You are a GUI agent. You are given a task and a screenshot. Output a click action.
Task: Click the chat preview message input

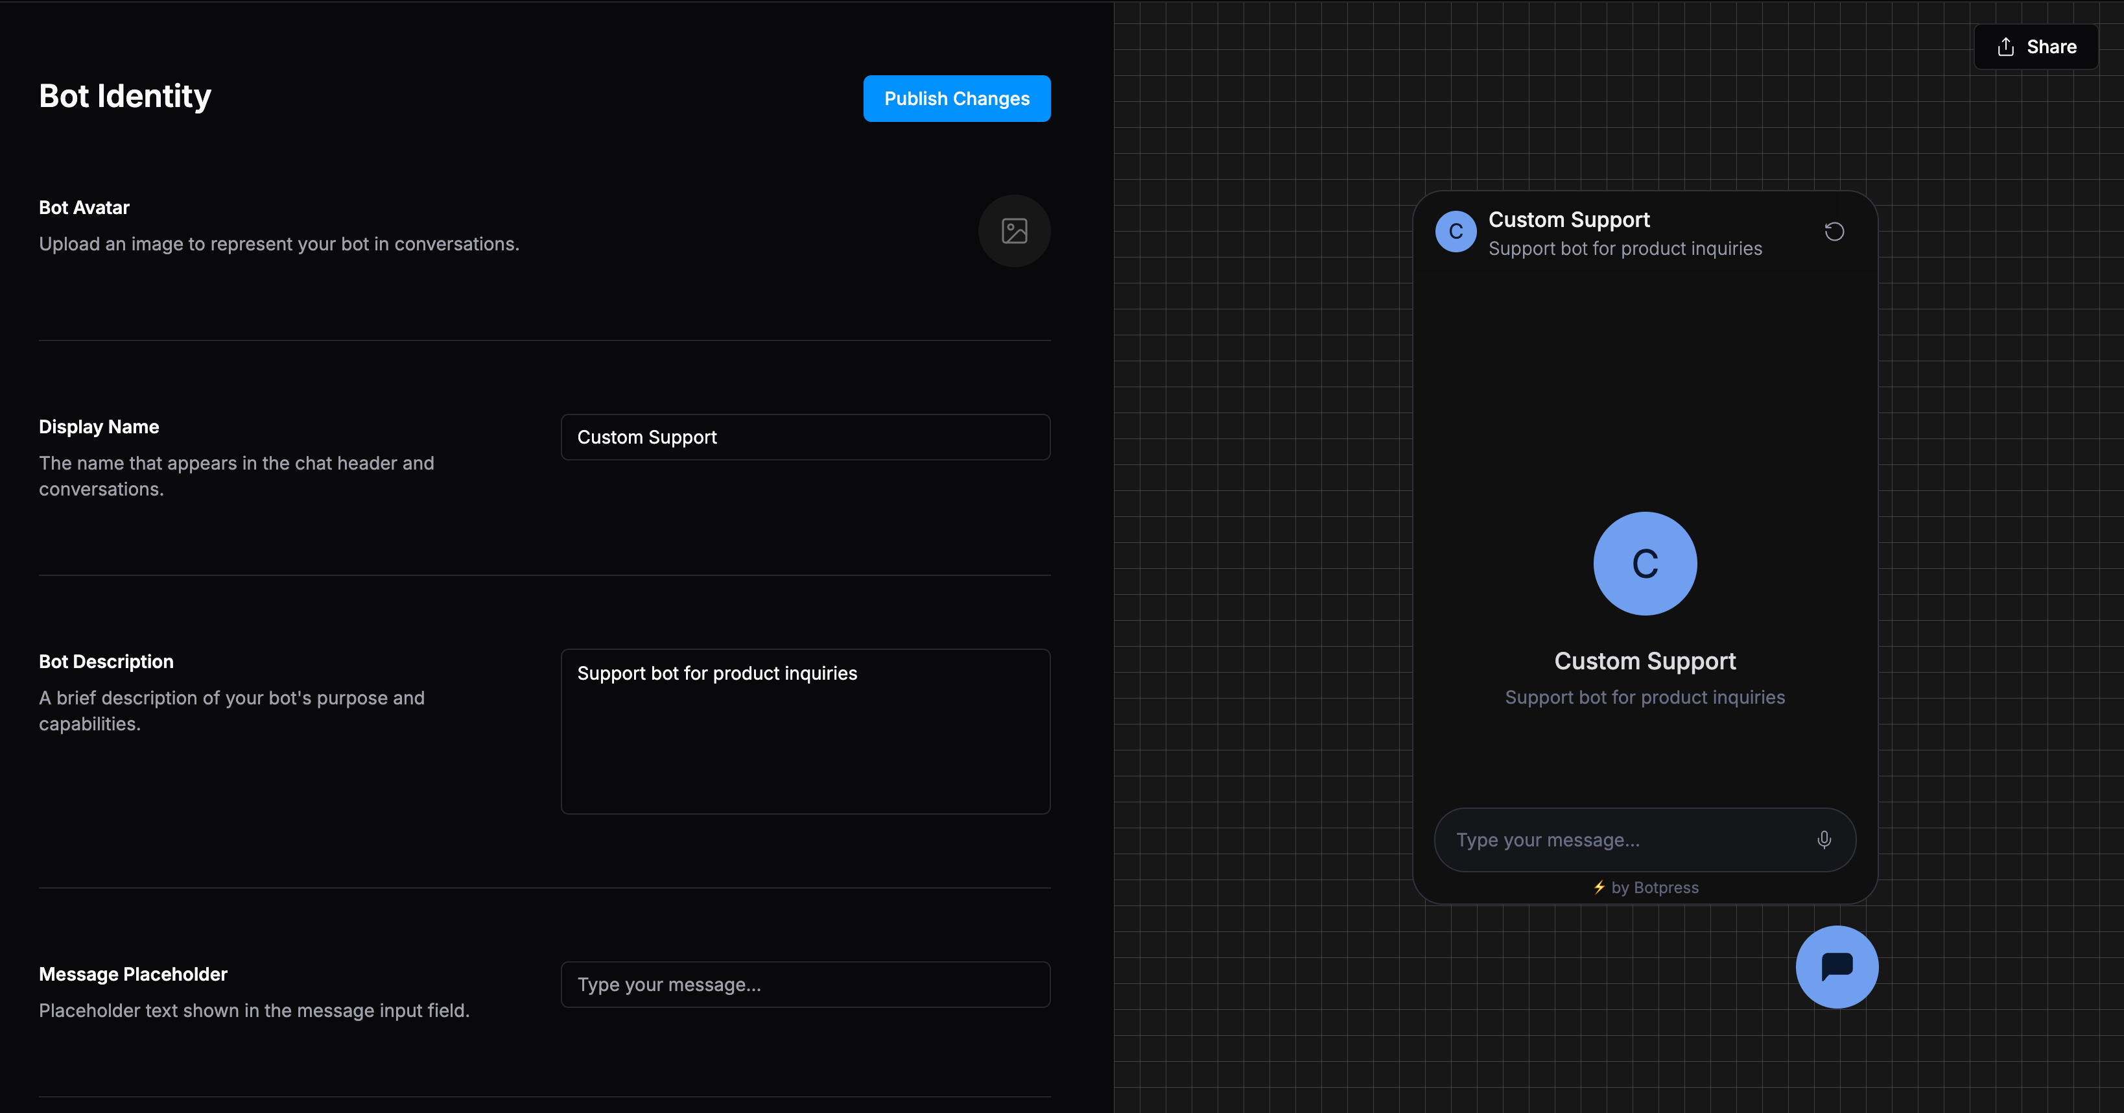[x=1645, y=840]
